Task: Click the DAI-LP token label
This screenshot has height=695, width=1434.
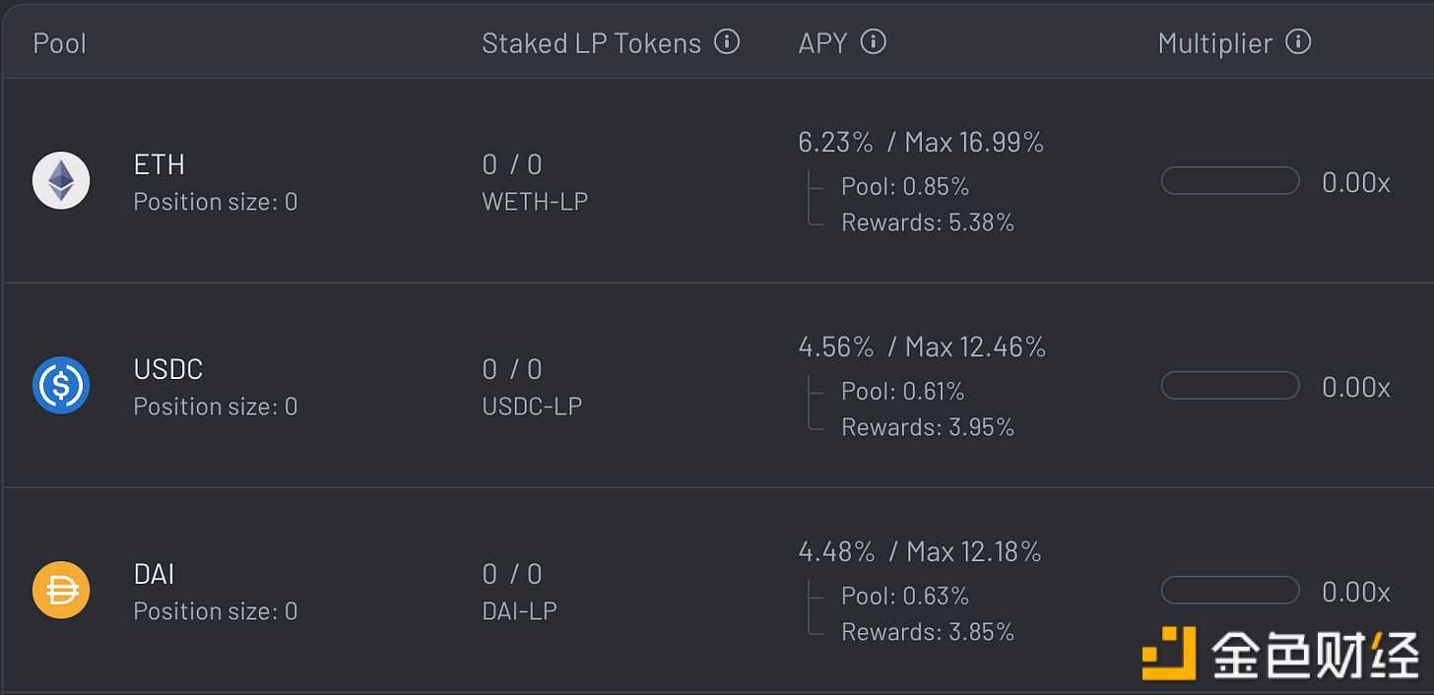Action: (x=519, y=611)
